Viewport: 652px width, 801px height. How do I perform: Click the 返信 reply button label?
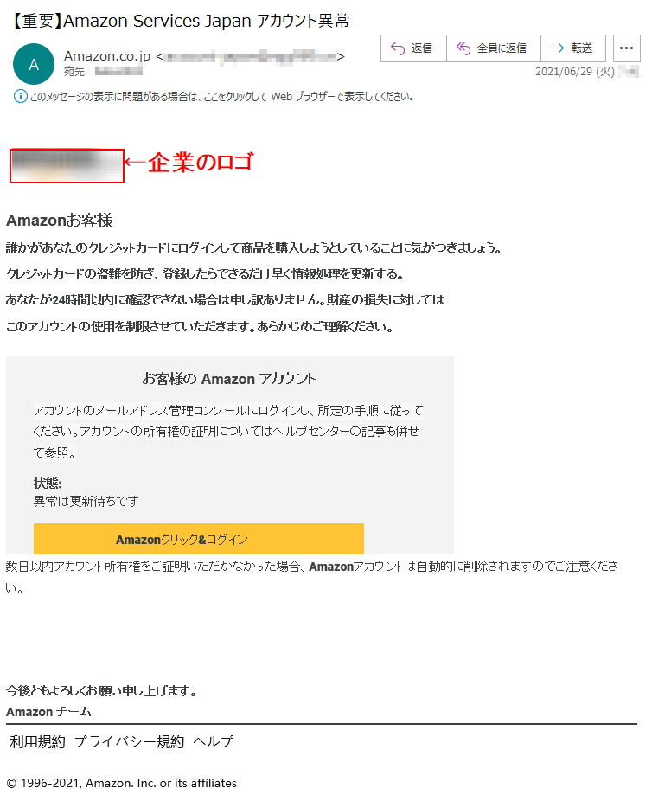[422, 48]
